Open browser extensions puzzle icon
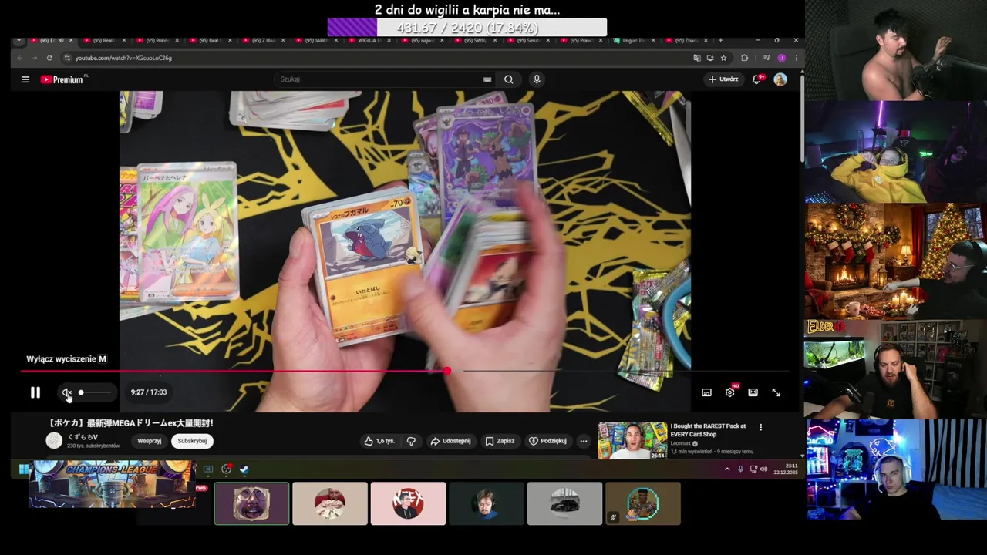This screenshot has height=555, width=987. [744, 58]
